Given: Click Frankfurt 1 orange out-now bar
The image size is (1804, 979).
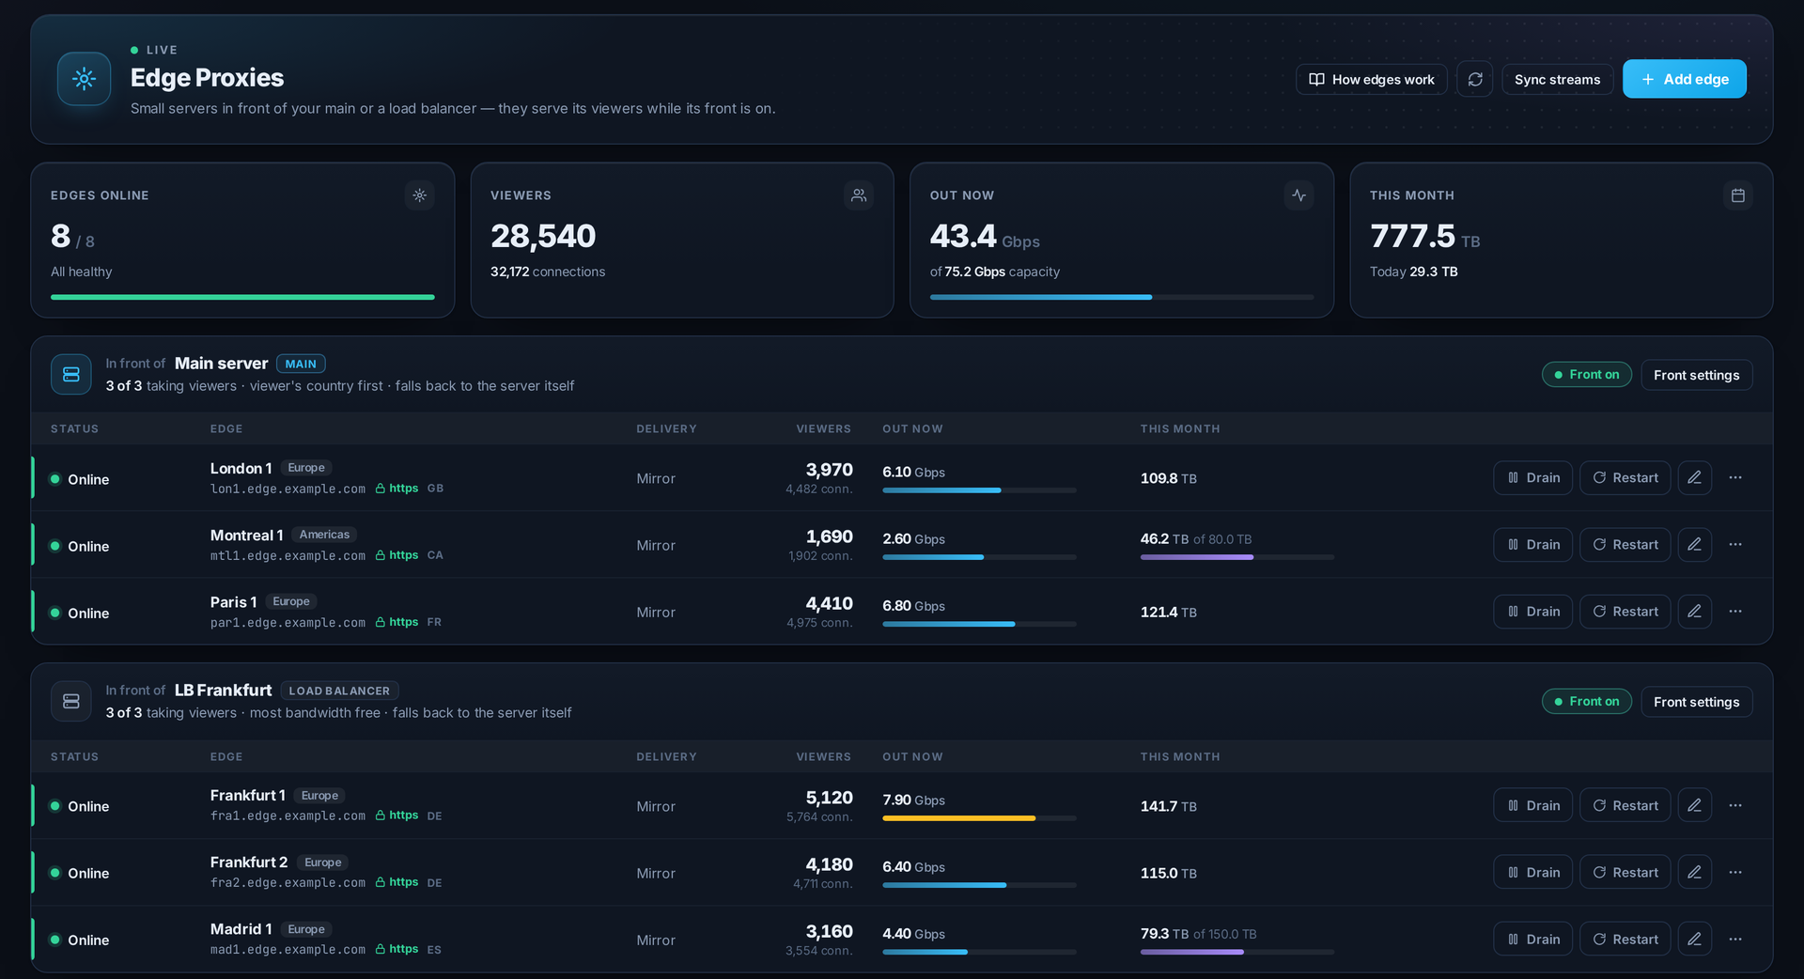Looking at the screenshot, I should (979, 818).
